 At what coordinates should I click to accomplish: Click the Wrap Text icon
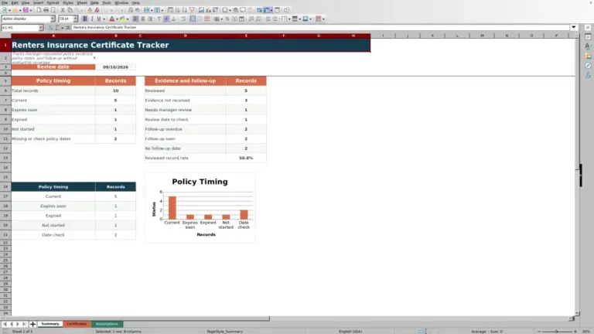[183, 19]
